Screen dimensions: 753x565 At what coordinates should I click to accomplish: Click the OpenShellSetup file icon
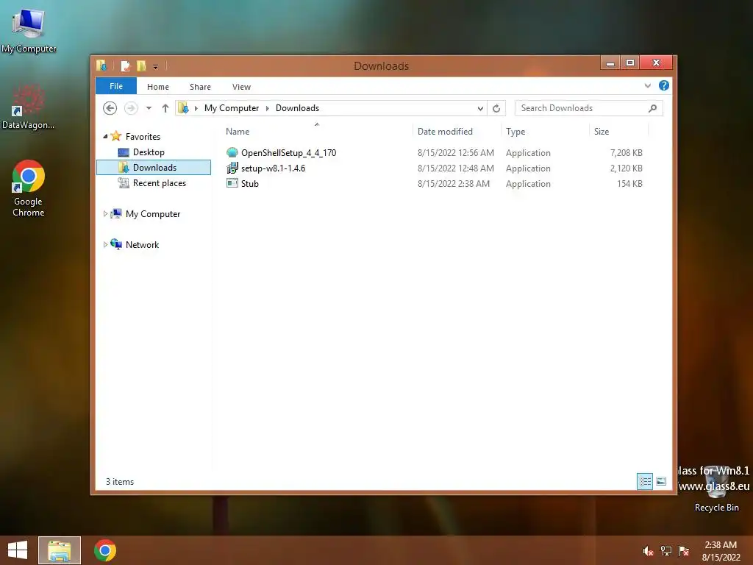(x=232, y=152)
